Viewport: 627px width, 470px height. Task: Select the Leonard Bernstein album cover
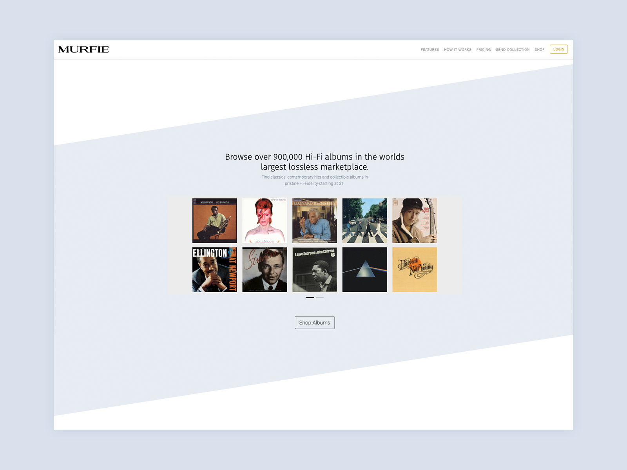click(315, 221)
